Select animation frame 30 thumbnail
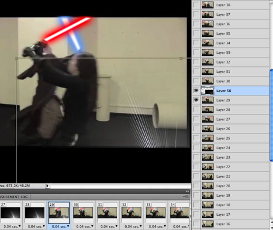 [x=83, y=213]
